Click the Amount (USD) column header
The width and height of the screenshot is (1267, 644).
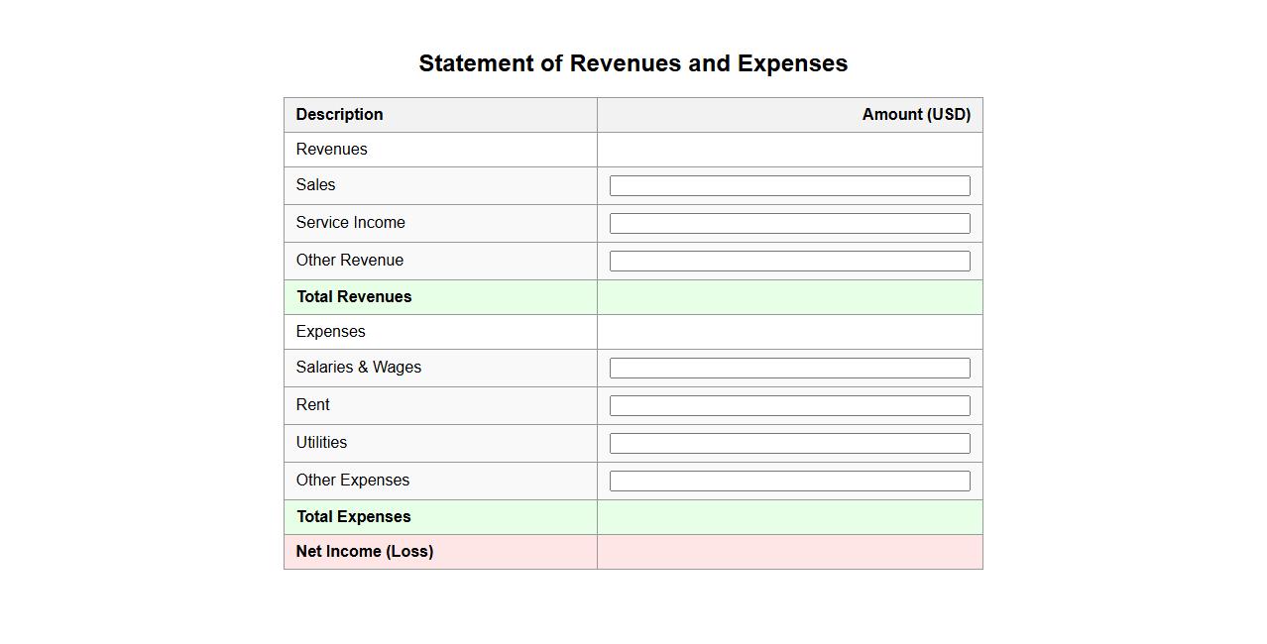pos(915,115)
